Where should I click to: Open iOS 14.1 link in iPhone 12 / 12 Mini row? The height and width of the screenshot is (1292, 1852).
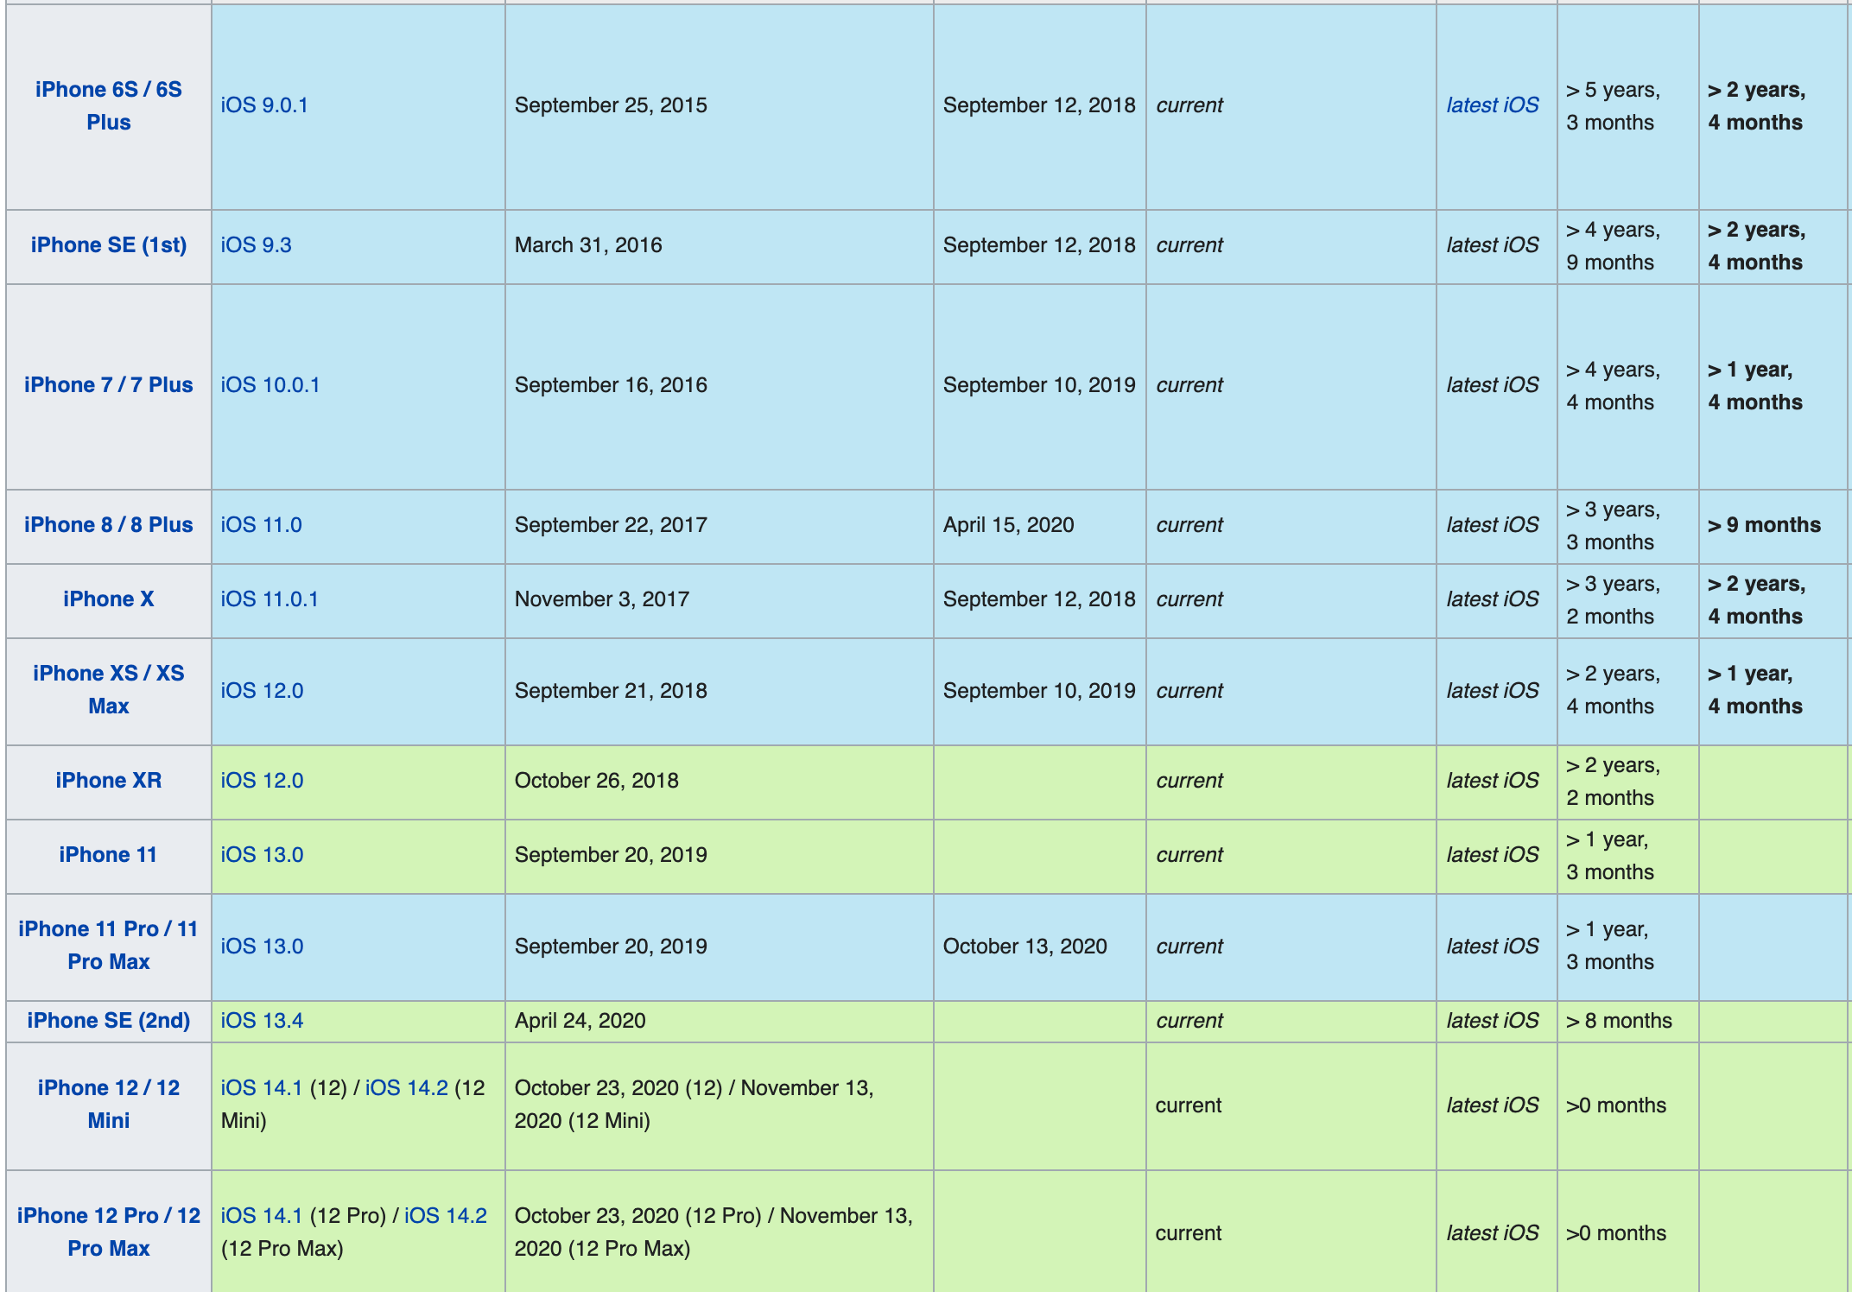pos(262,1088)
